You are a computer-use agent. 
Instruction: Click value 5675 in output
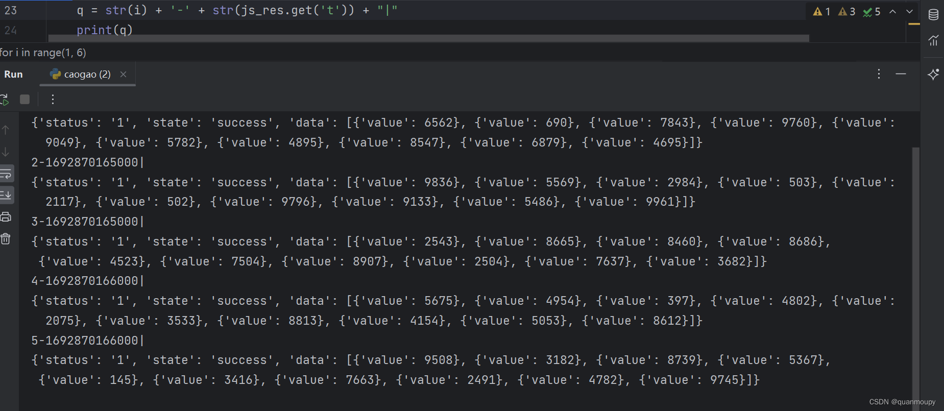439,301
